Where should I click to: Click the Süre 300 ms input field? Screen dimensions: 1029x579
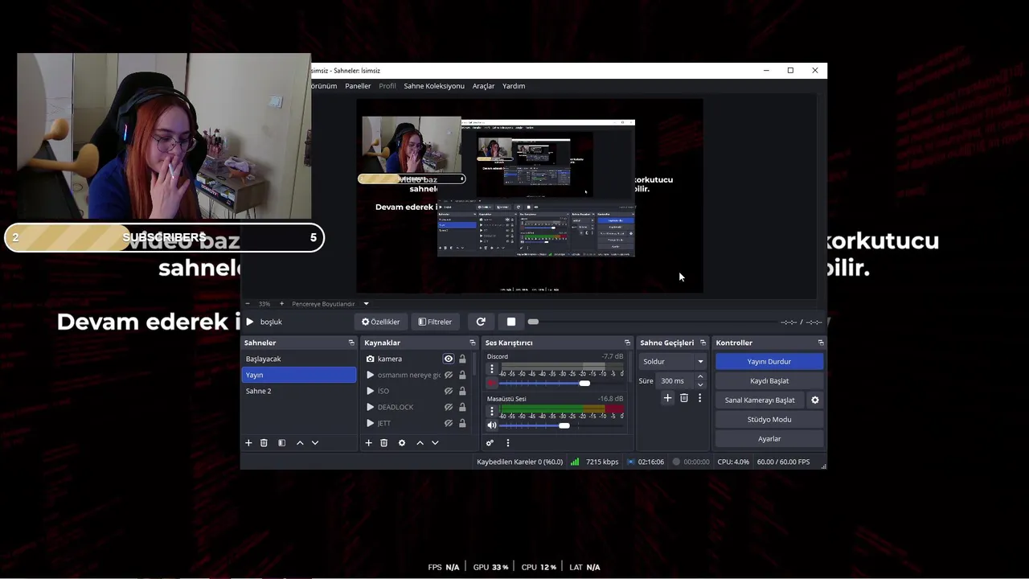point(675,381)
